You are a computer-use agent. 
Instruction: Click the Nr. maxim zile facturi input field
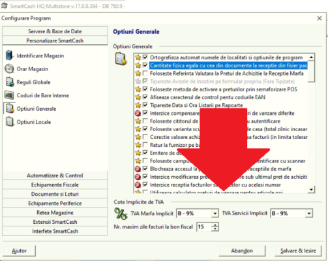(204, 227)
